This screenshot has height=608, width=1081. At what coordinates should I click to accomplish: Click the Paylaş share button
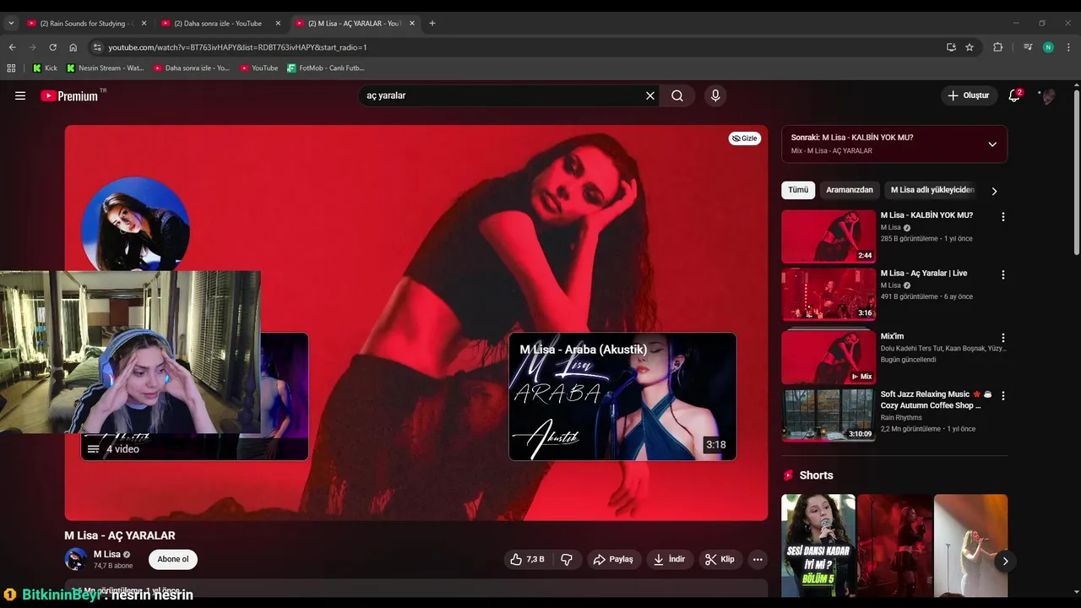[613, 559]
